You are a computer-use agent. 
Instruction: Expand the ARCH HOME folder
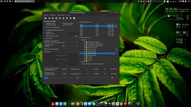(x=84, y=51)
